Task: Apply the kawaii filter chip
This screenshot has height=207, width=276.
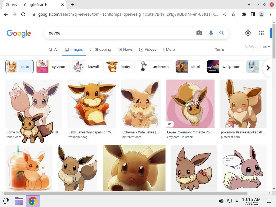Action: [x=88, y=67]
